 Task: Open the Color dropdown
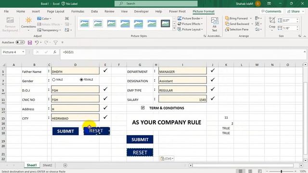click(x=44, y=18)
